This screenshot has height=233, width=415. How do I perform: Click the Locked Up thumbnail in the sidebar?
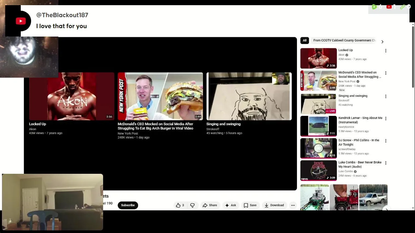point(318,58)
